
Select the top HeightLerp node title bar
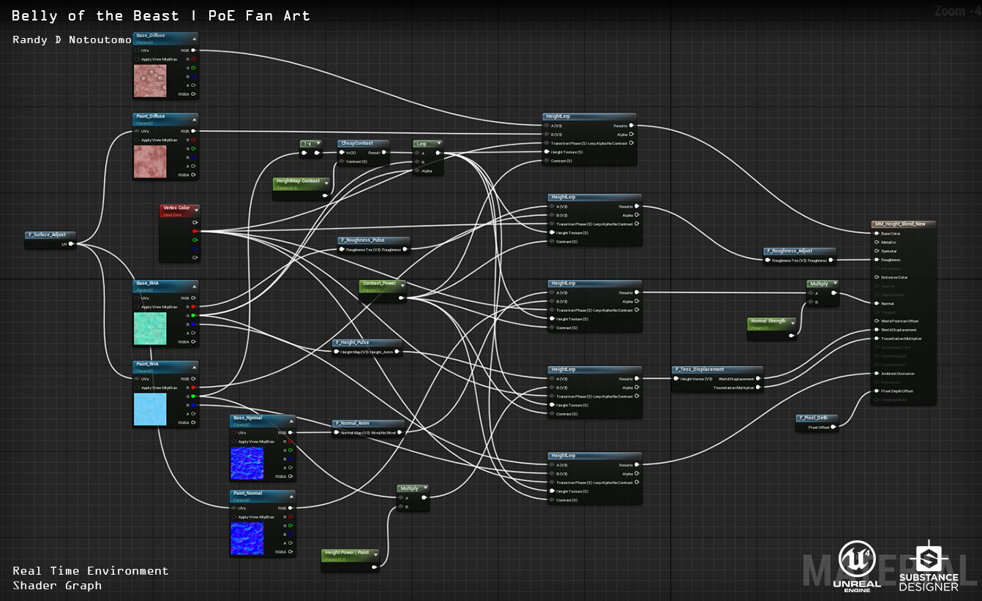[x=589, y=117]
